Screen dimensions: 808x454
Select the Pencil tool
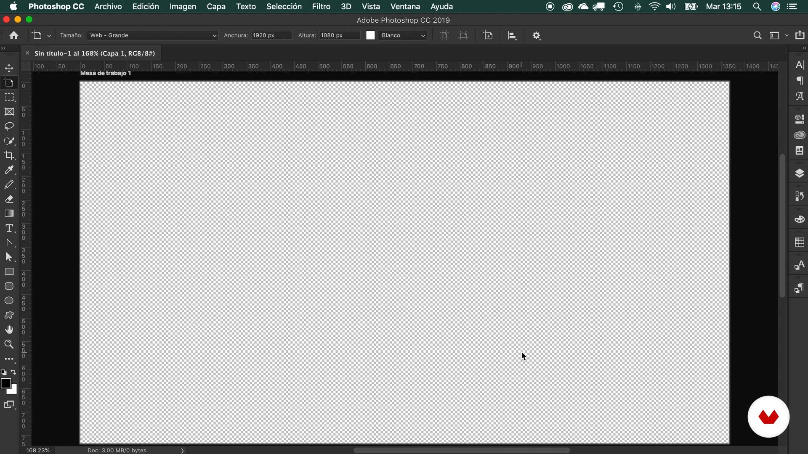(9, 185)
